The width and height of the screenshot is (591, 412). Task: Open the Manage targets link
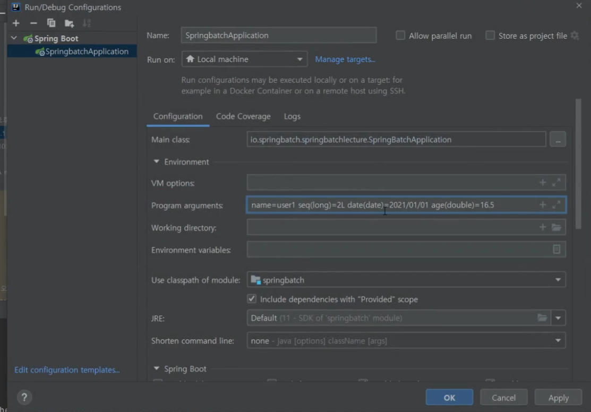(345, 59)
